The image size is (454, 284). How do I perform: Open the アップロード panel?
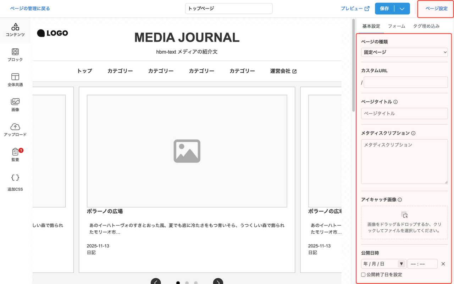(15, 130)
